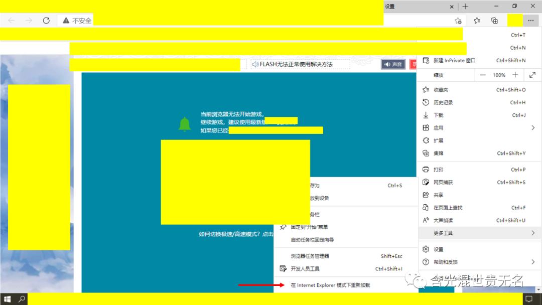Click the taskbar search magnifier icon

pyautogui.click(x=22, y=299)
